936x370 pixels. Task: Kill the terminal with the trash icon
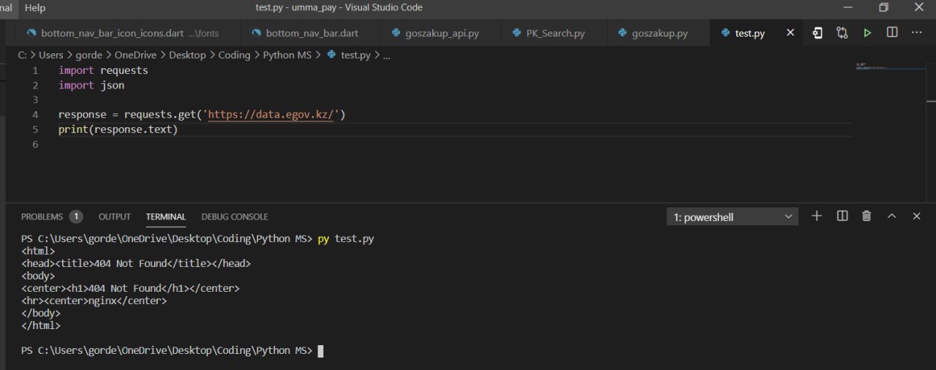coord(867,216)
